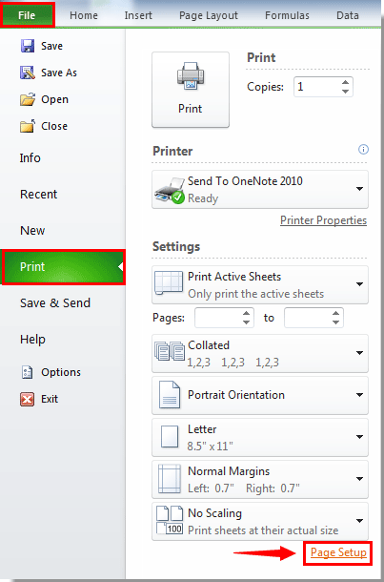The image size is (384, 582).
Task: Expand the Send To OneNote 2010 printer dropdown
Action: point(359,189)
